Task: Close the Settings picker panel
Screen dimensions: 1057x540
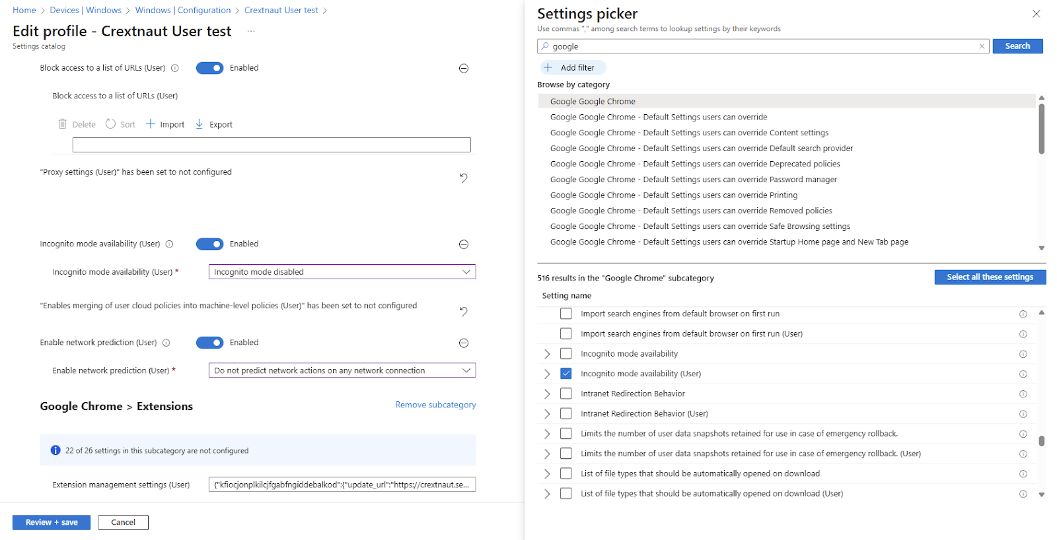Action: tap(1037, 14)
